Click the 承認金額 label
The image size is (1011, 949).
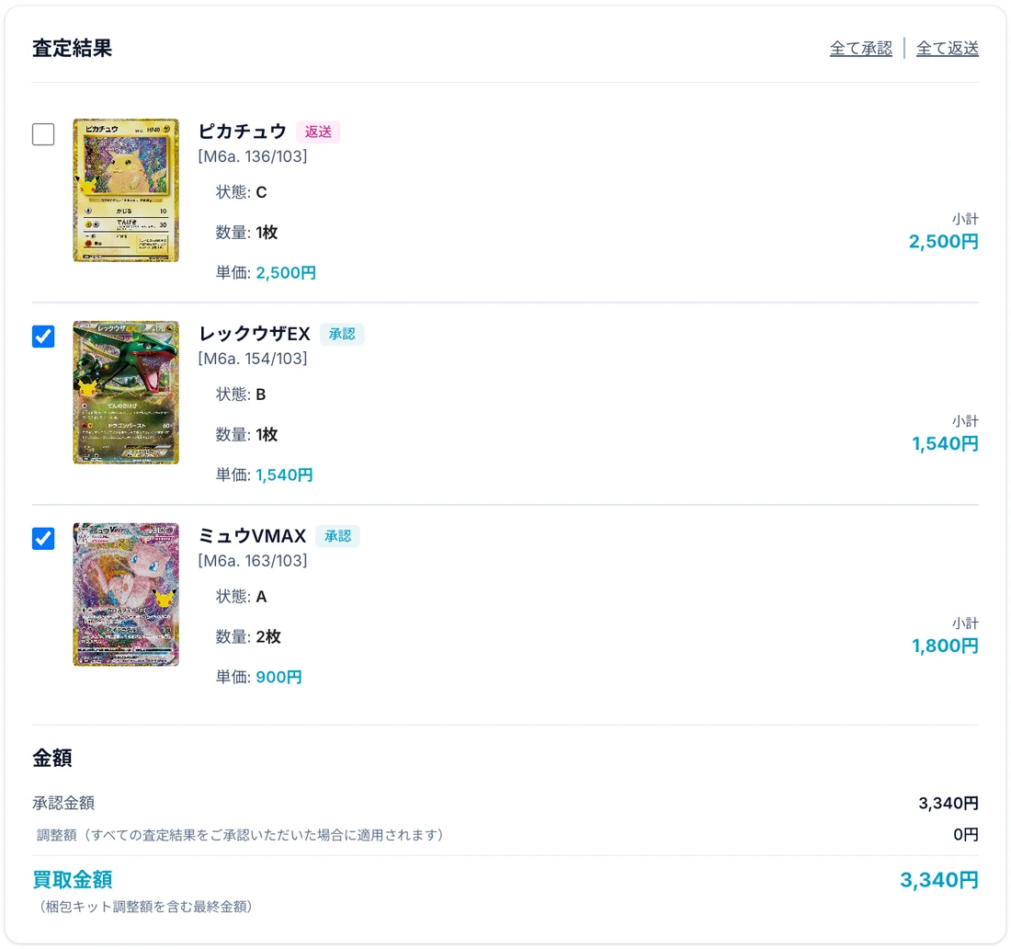[63, 803]
